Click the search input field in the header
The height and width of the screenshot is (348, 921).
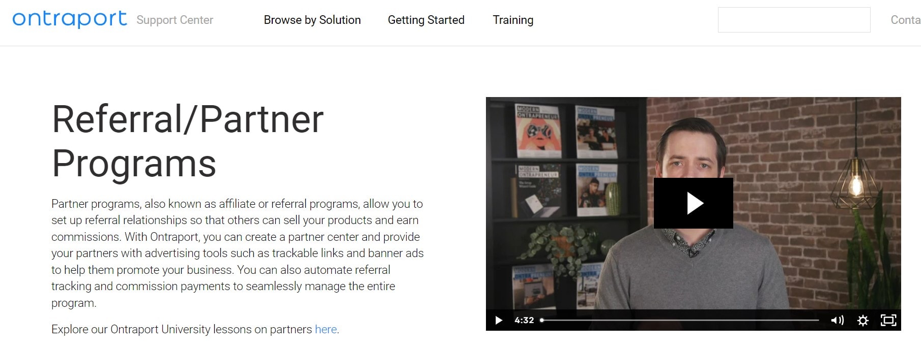tap(794, 20)
